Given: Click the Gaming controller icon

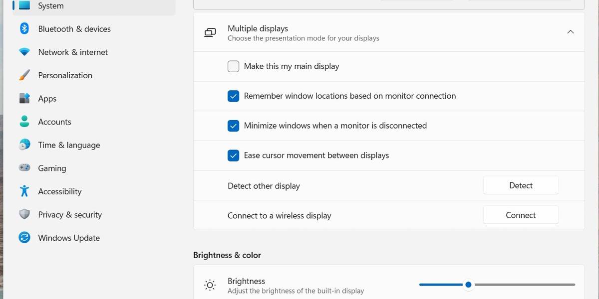Looking at the screenshot, I should 24,168.
